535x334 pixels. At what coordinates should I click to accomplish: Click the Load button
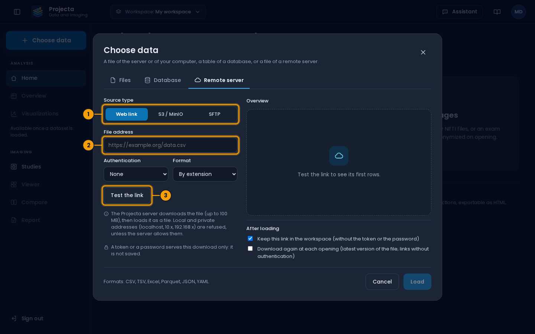pyautogui.click(x=417, y=282)
